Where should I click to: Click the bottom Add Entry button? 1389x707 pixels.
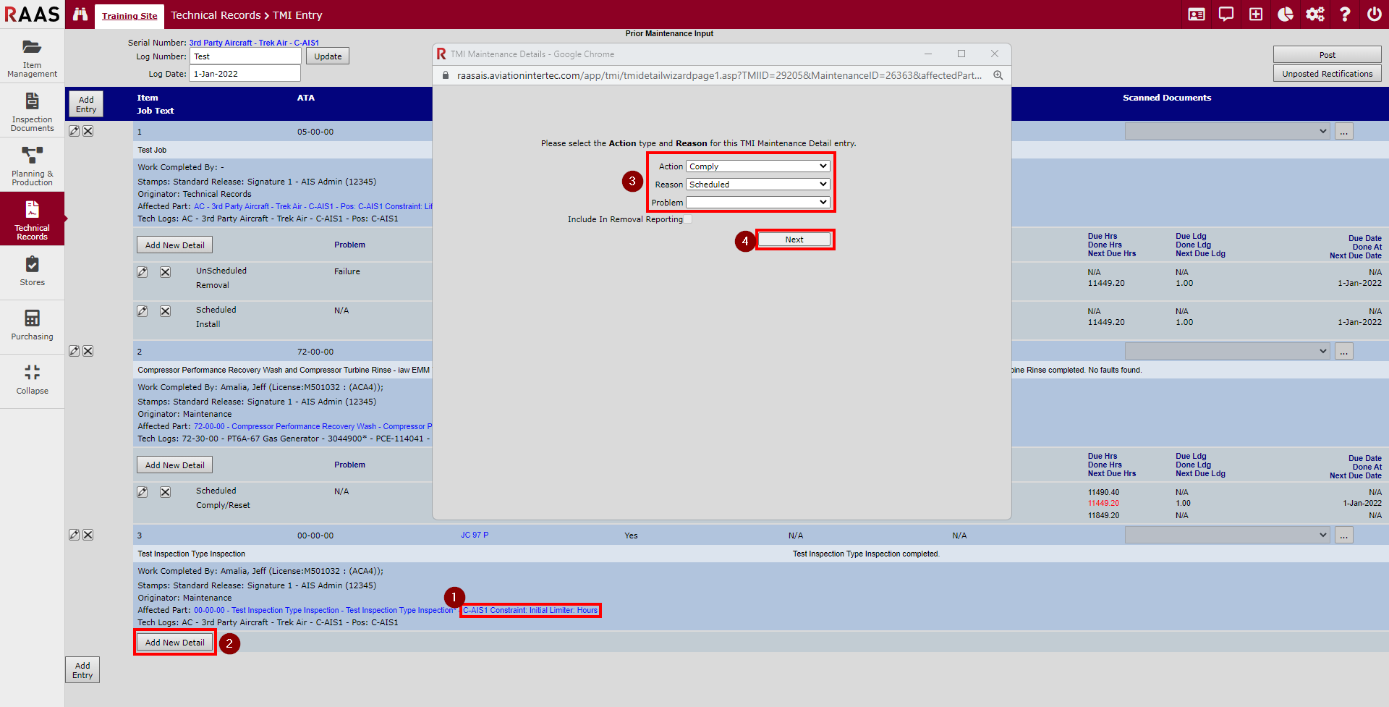82,670
